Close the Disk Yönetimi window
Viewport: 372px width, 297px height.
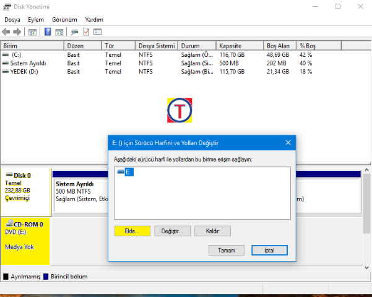pyautogui.click(x=360, y=6)
